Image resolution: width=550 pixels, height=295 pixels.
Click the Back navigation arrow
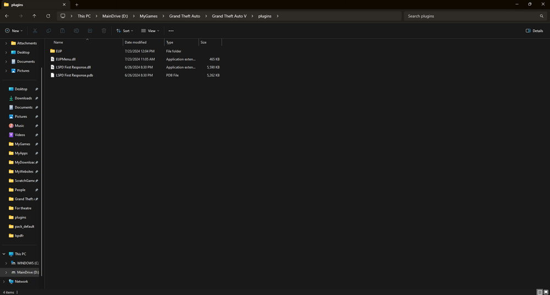coord(7,16)
